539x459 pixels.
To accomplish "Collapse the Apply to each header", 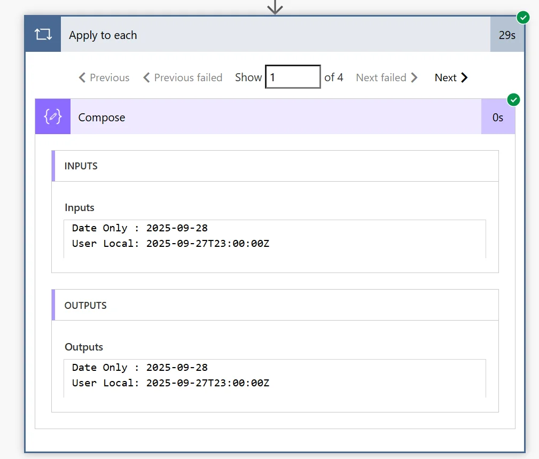I will 275,34.
